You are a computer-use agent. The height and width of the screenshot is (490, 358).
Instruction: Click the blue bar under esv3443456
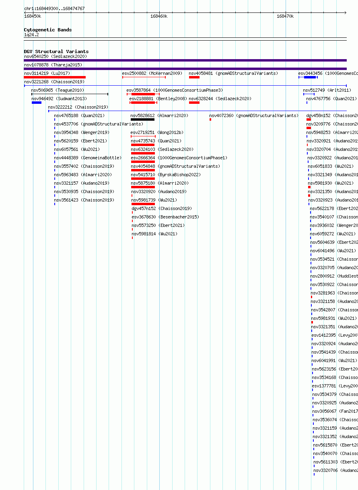pyautogui.click(x=310, y=77)
